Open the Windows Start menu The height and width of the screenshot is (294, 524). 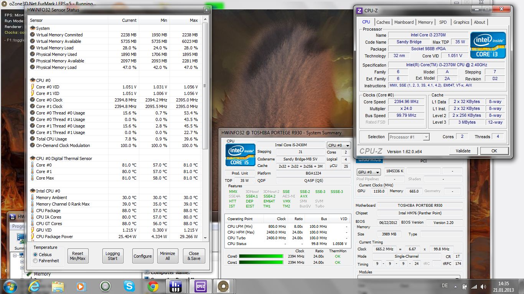(x=10, y=286)
